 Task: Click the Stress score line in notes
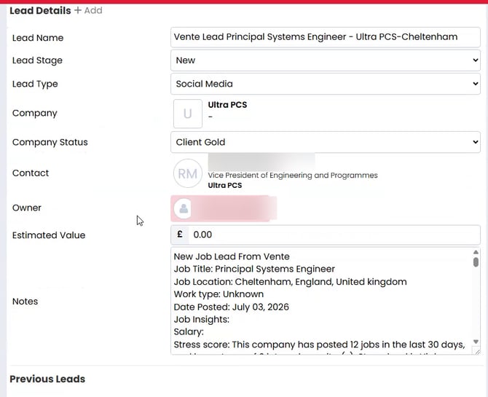(x=319, y=345)
